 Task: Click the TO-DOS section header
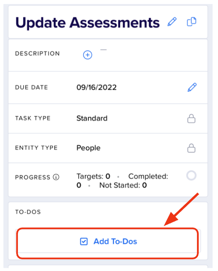(x=28, y=212)
